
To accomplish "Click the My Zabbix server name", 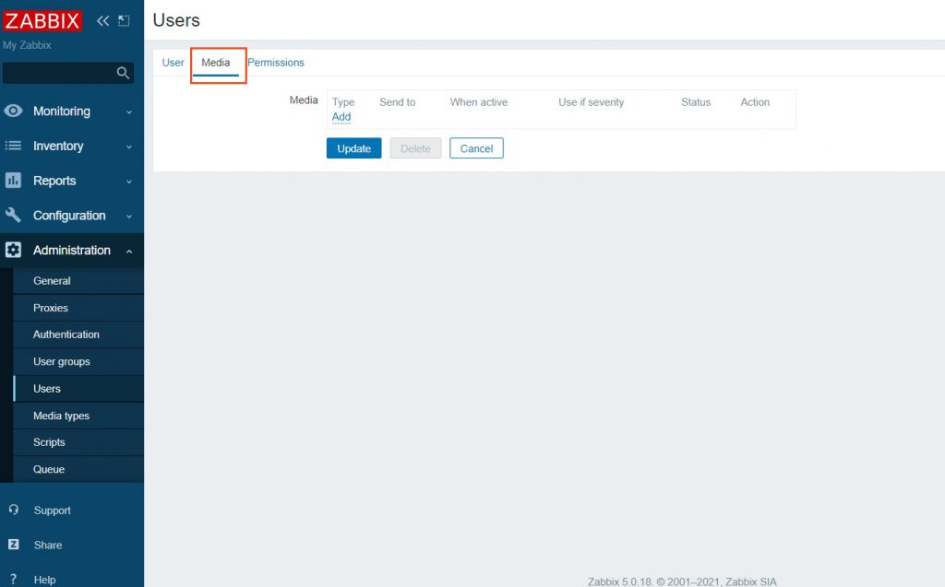I will pos(27,45).
